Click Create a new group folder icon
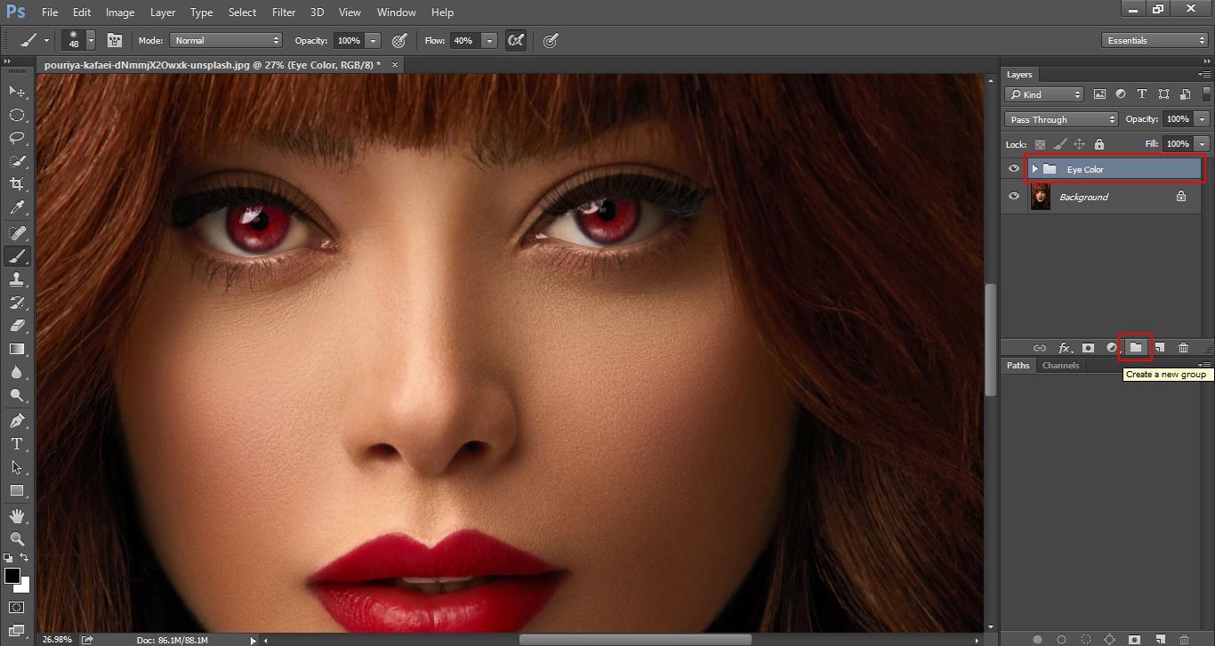This screenshot has width=1215, height=646. [x=1136, y=348]
